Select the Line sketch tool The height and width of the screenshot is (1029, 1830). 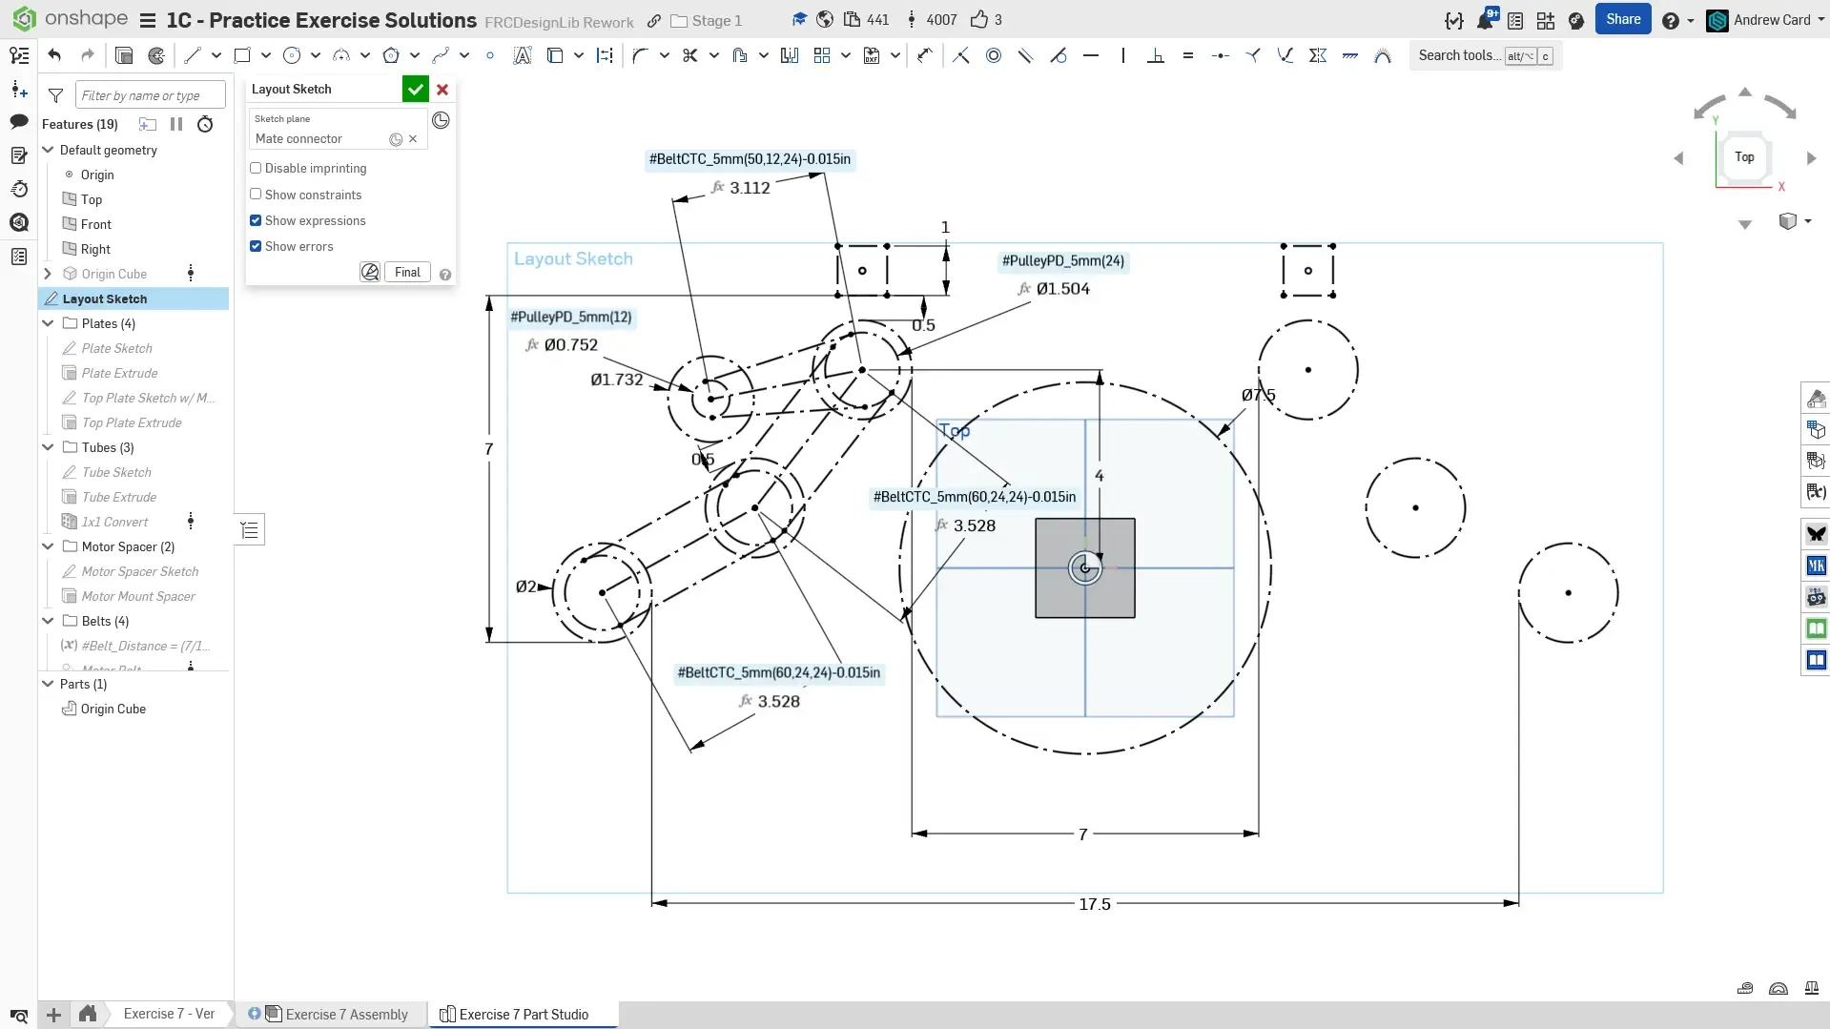[193, 55]
